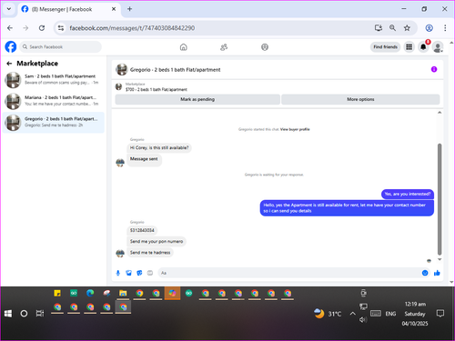The width and height of the screenshot is (455, 341).
Task: Show hidden system tray icons
Action: (352, 314)
